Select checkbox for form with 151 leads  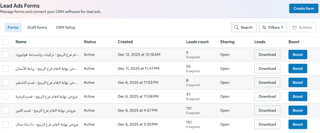pos(6,124)
